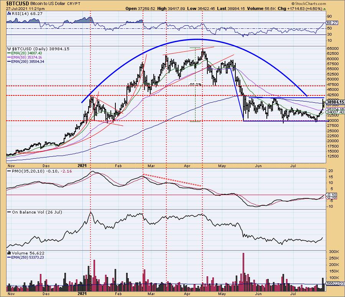Click the Low 36422.45 header value
Image resolution: width=345 pixels, height=297 pixels.
point(200,8)
